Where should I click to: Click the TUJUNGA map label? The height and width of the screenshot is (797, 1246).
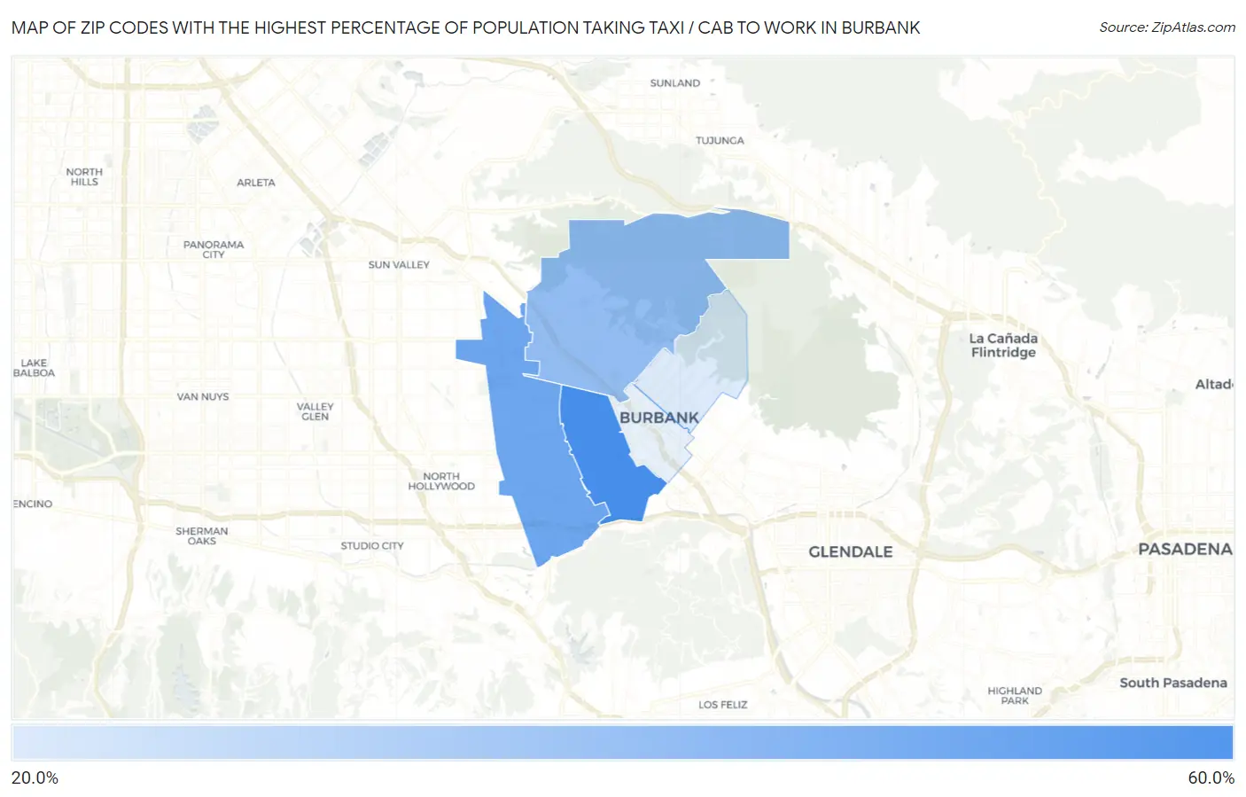720,141
